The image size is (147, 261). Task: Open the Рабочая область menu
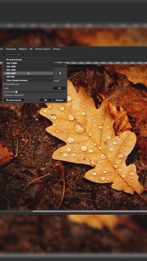pyautogui.click(x=42, y=49)
